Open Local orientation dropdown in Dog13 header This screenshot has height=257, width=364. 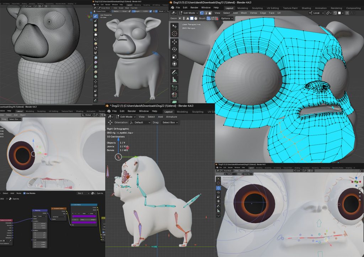[x=316, y=13]
